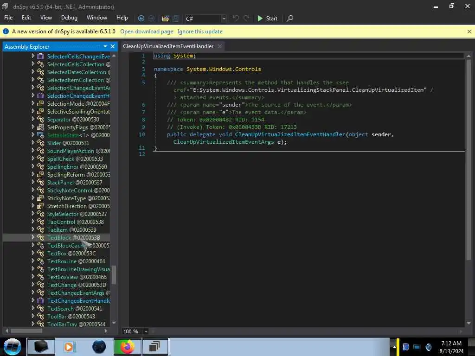Expand the StackPanel tree node

(33, 182)
